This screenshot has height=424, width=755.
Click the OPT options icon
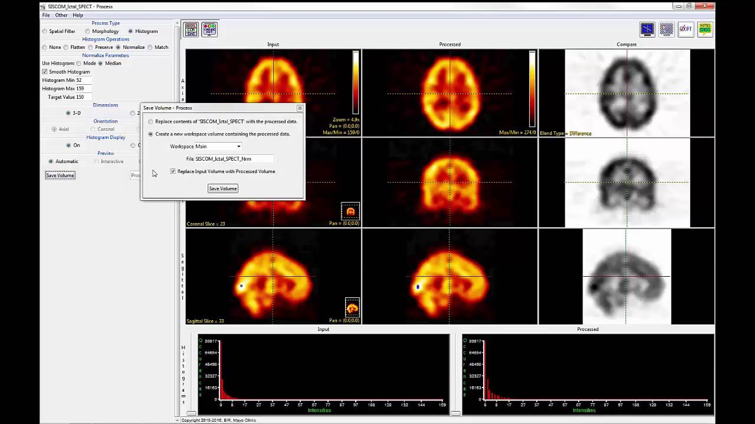coord(685,29)
